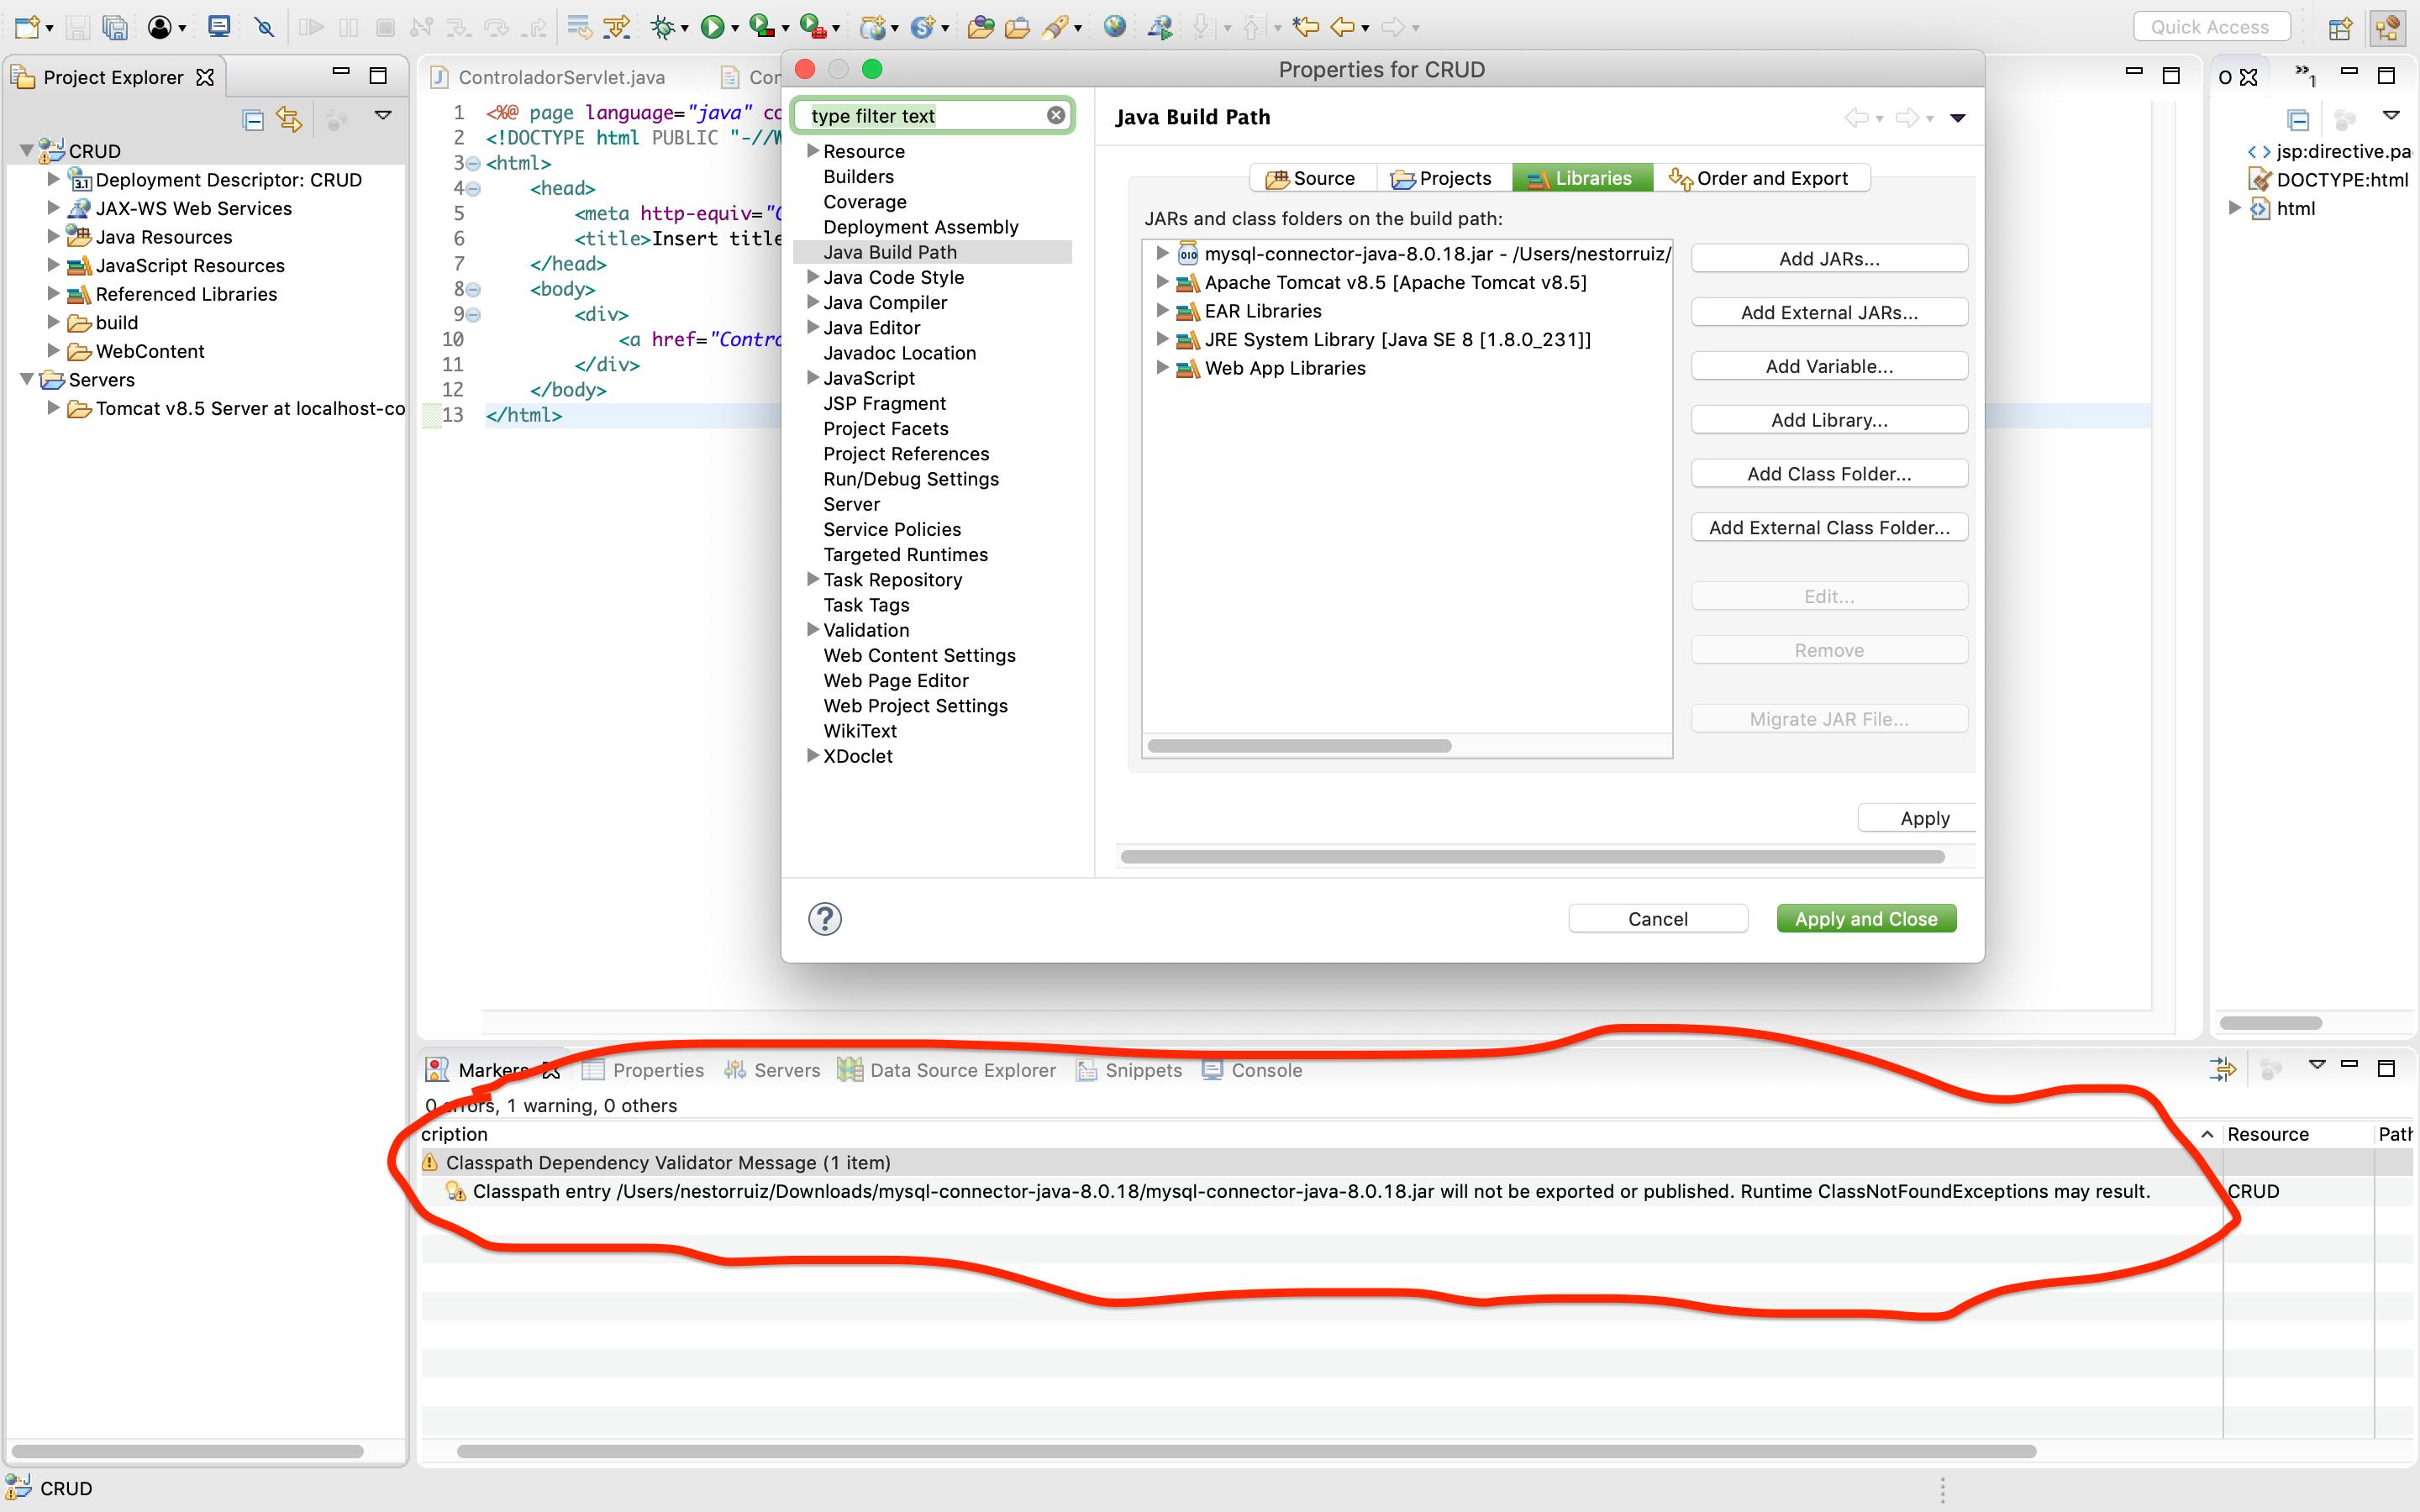
Task: Click the Add External JARs... button
Action: coord(1829,312)
